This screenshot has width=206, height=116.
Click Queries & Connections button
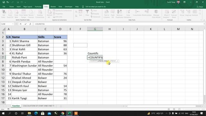(x=62, y=11)
